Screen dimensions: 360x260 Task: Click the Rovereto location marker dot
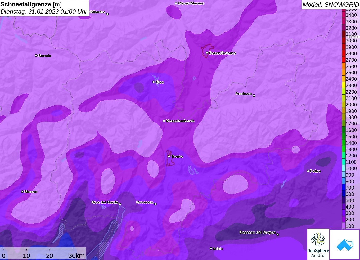[x=155, y=204]
